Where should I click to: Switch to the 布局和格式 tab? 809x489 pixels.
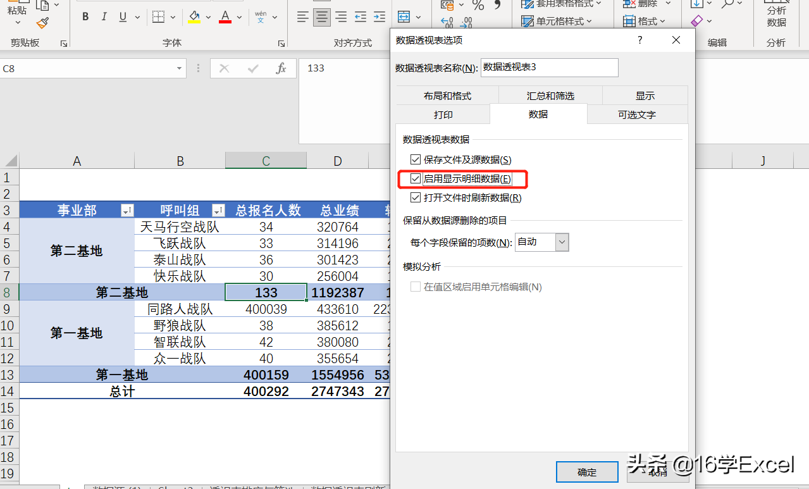pyautogui.click(x=448, y=96)
